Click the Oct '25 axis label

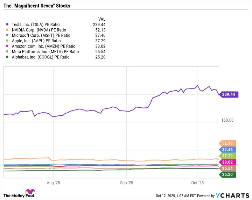point(197,183)
